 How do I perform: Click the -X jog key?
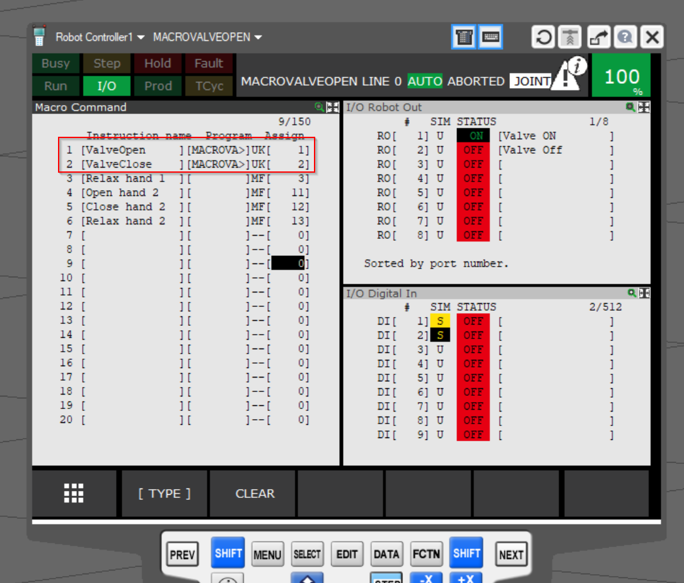[x=426, y=577]
